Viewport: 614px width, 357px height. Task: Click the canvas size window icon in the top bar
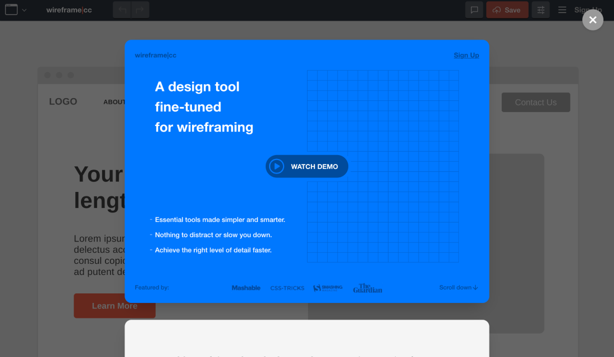[x=11, y=10]
